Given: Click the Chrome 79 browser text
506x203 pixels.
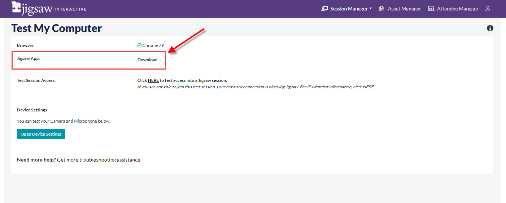Looking at the screenshot, I should click(x=153, y=45).
